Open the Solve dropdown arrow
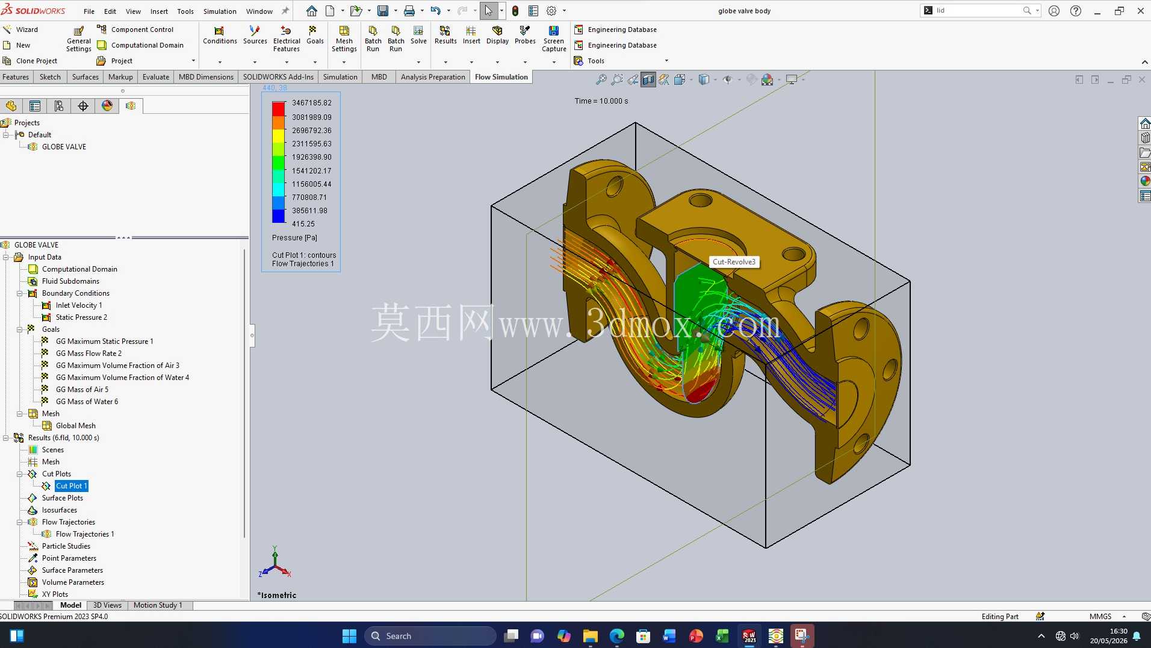This screenshot has width=1151, height=648. tap(418, 62)
